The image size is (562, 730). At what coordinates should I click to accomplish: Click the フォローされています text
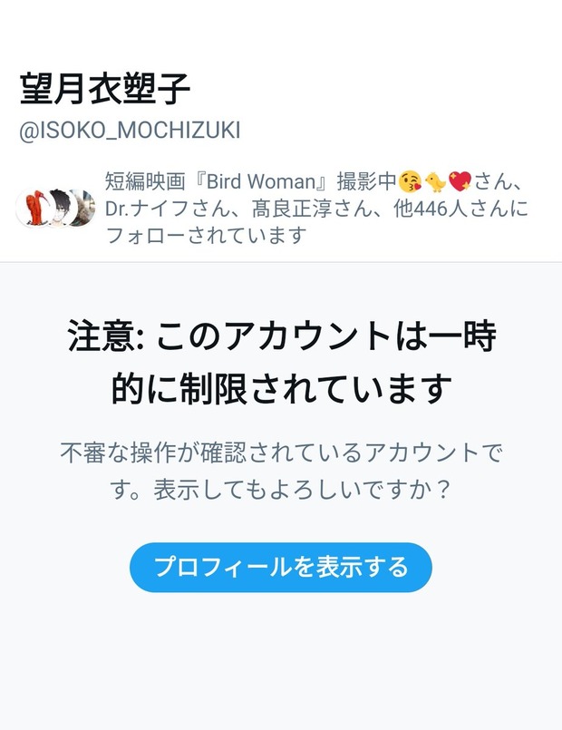[206, 235]
